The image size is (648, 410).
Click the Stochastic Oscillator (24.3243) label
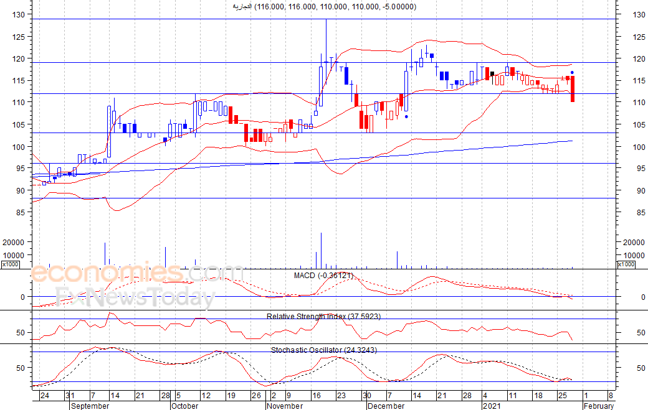[323, 350]
